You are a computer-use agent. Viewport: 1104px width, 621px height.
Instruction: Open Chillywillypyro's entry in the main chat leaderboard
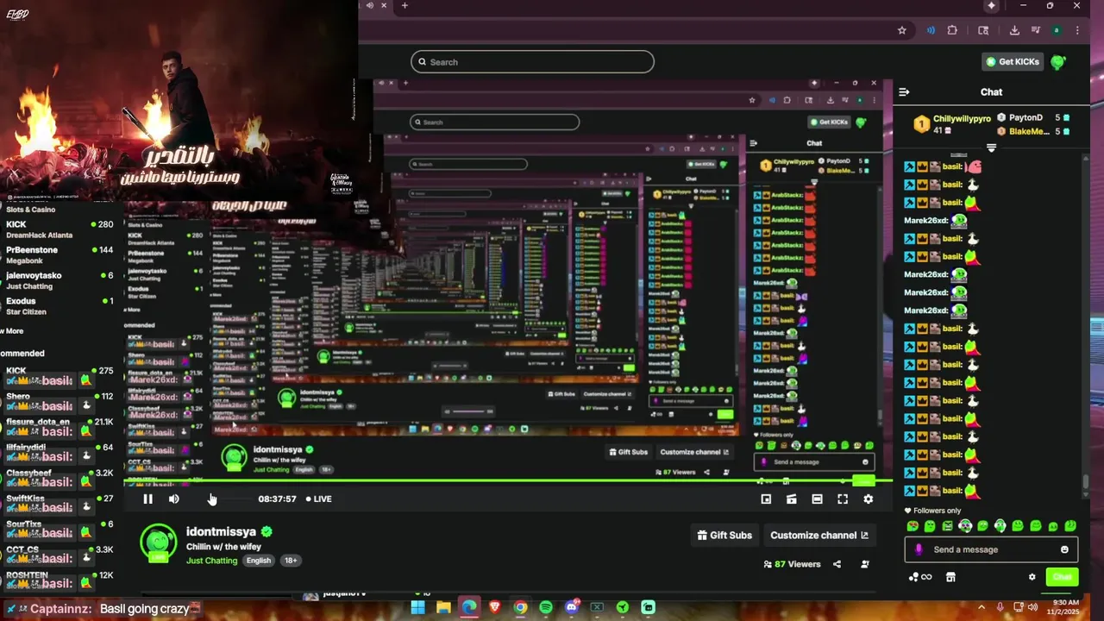pos(953,124)
